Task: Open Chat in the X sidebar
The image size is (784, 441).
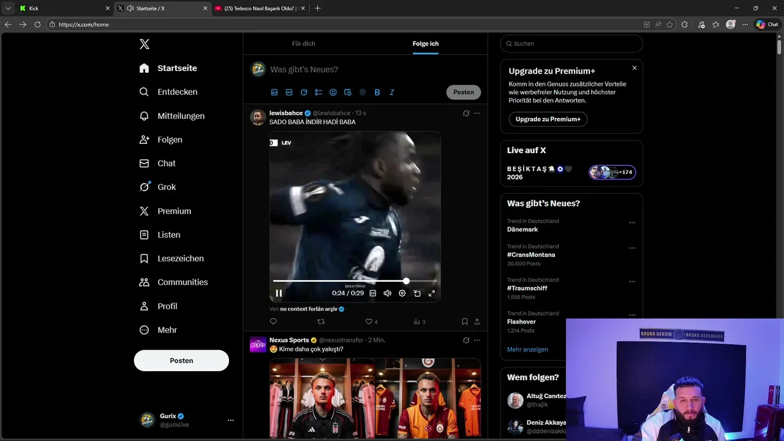Action: [x=157, y=164]
